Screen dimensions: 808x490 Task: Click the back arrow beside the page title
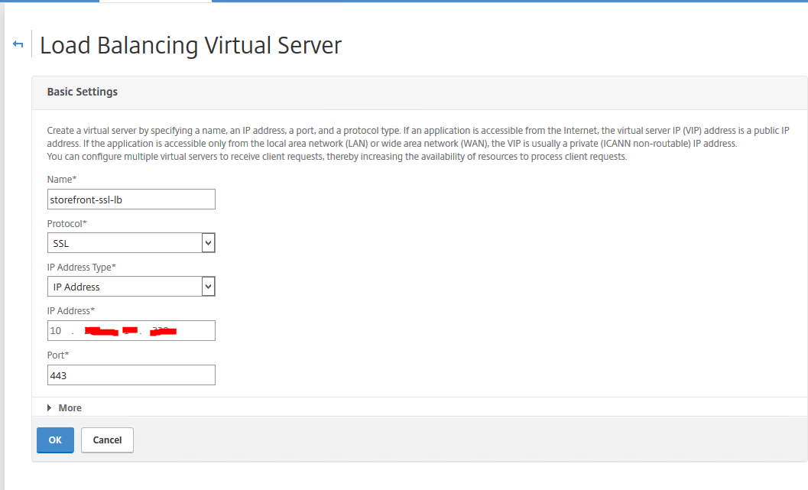click(x=18, y=45)
